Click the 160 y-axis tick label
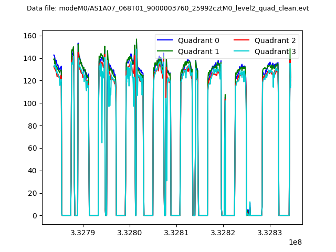The height and width of the screenshot is (252, 336). [30, 36]
